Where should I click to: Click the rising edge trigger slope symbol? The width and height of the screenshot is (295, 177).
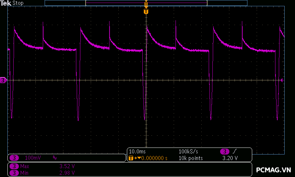coord(234,152)
